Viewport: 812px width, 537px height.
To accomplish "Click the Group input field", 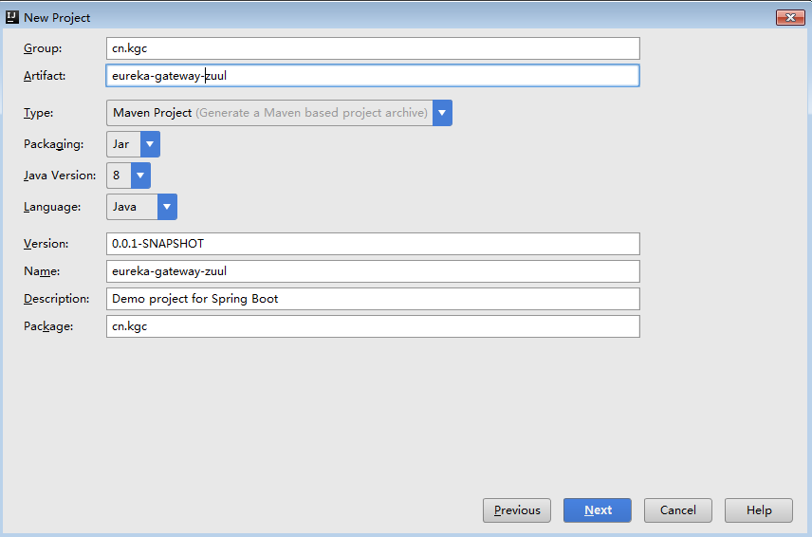I will pyautogui.click(x=373, y=48).
